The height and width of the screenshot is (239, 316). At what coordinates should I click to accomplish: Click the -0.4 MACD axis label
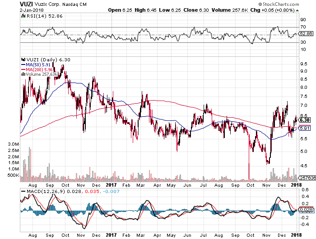(x=304, y=224)
